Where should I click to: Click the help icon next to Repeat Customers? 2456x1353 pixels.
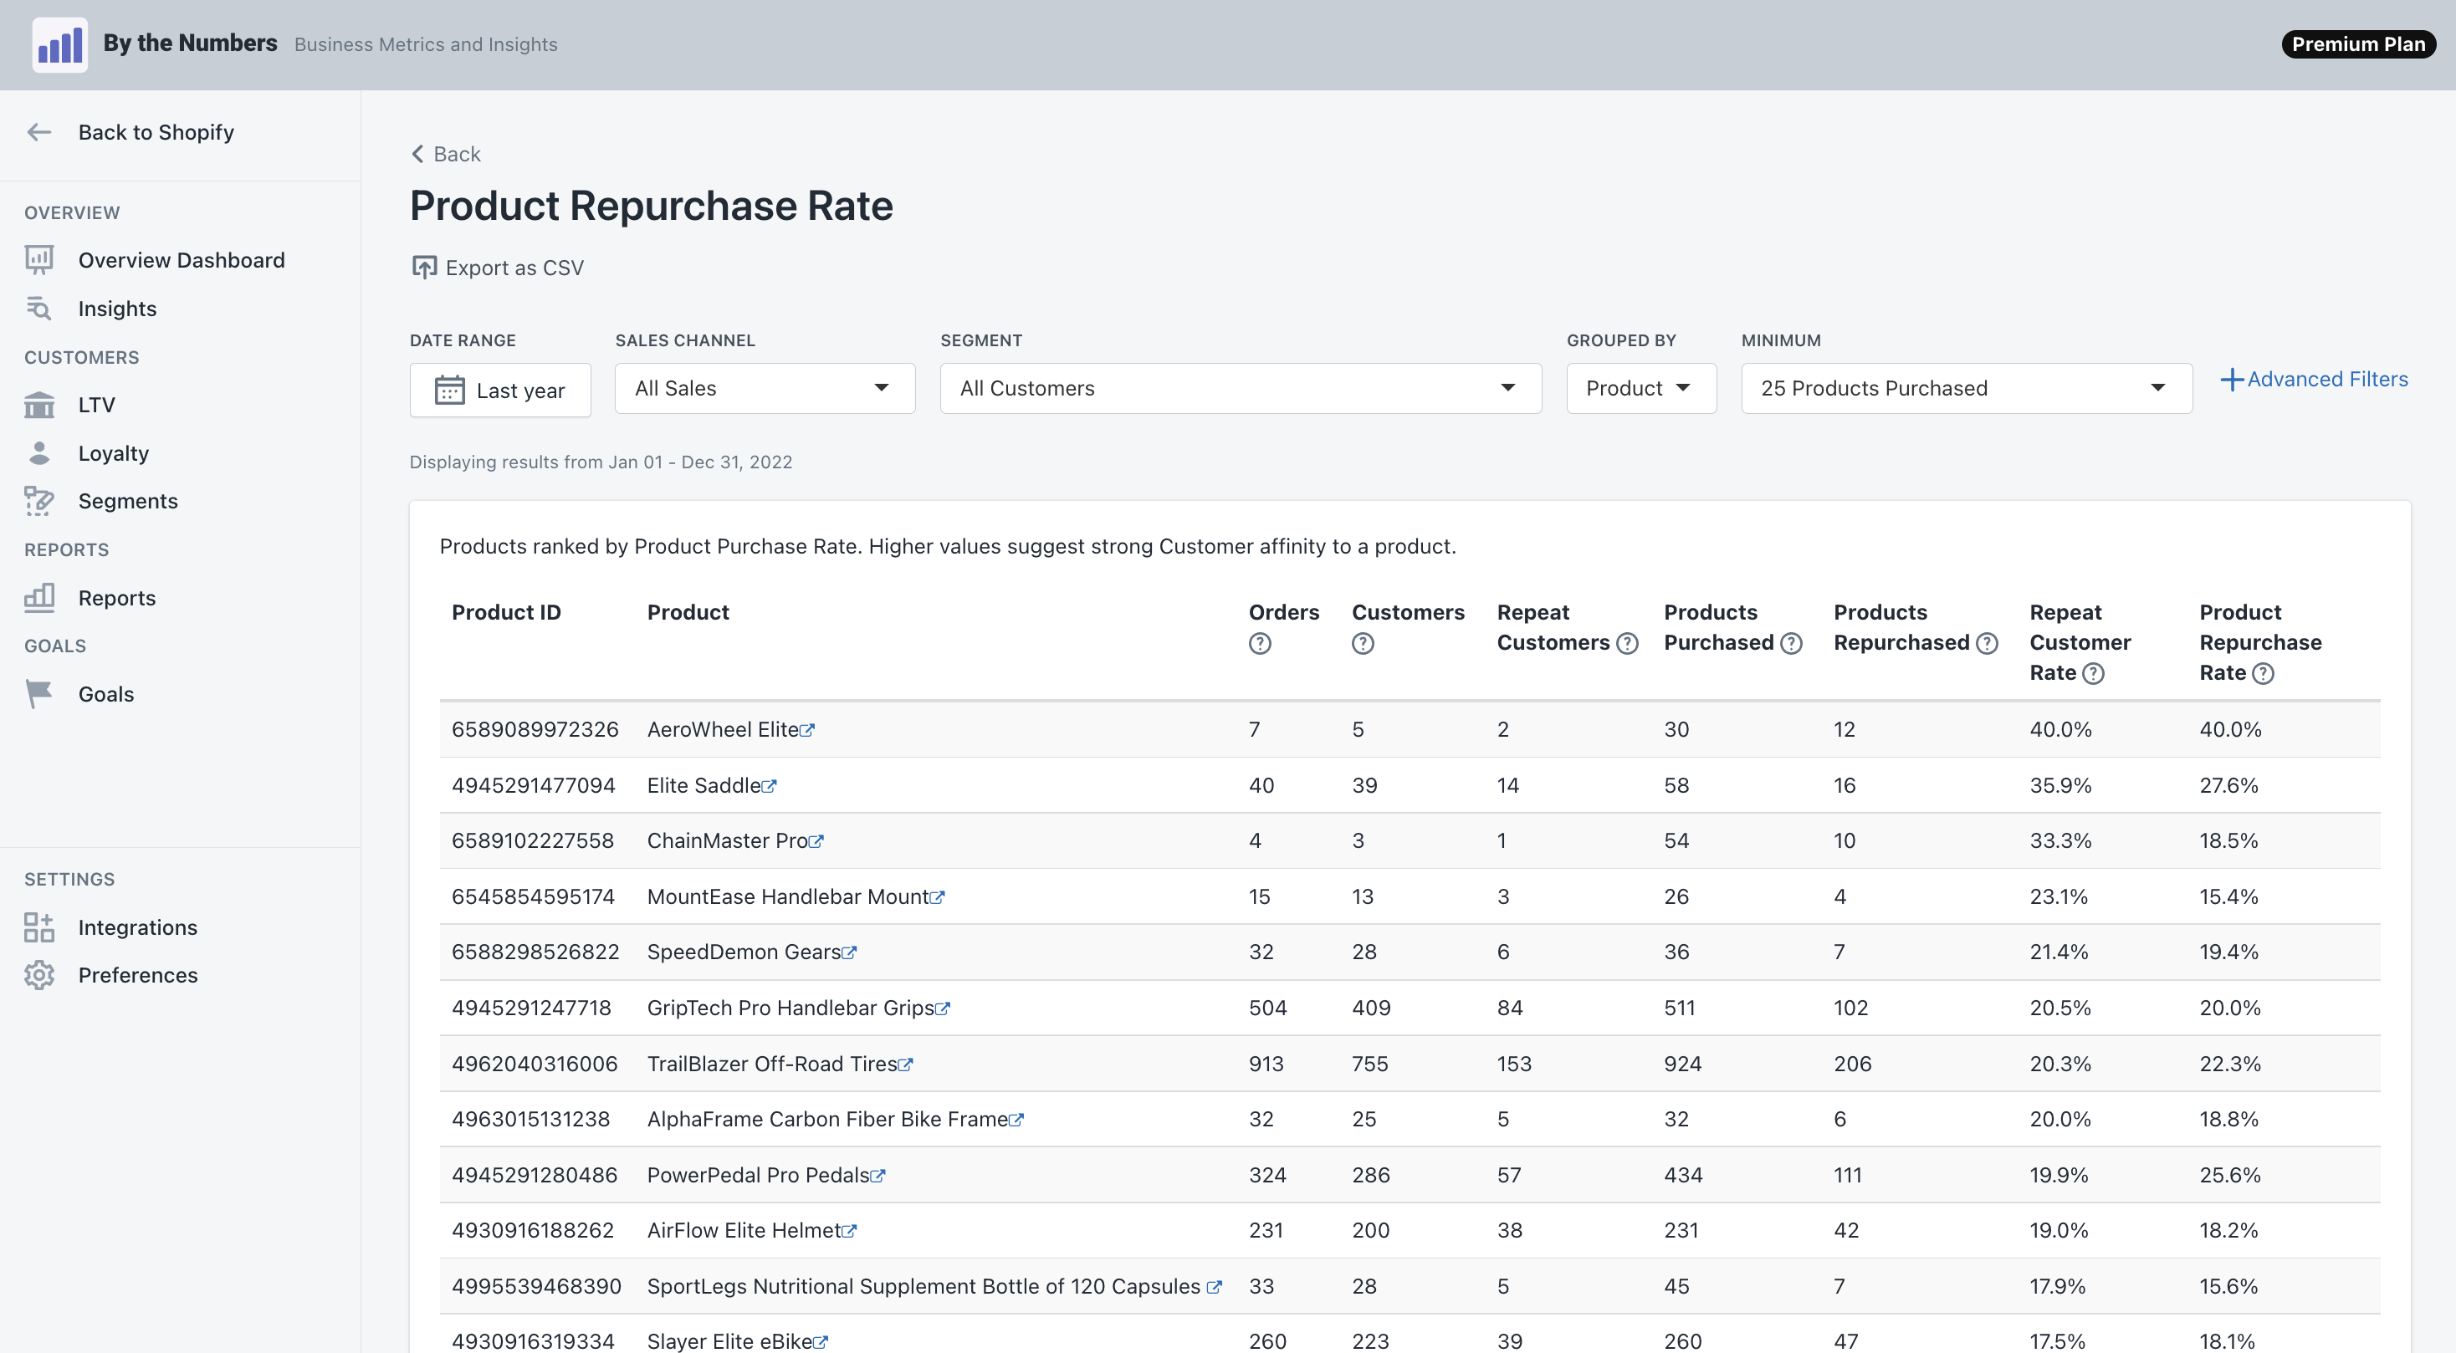(x=1628, y=643)
